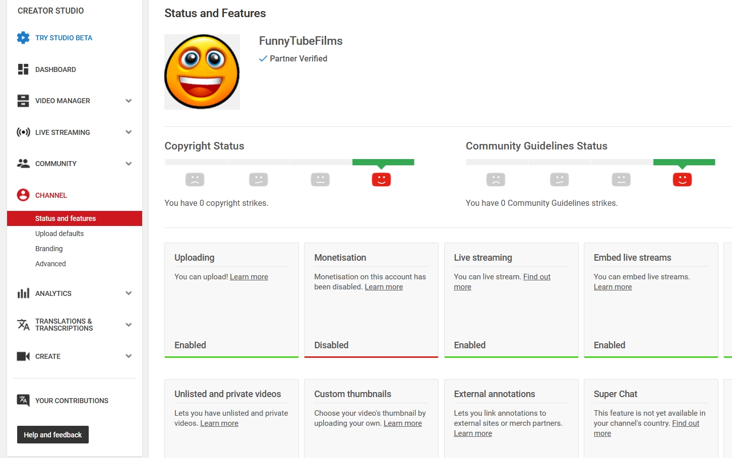This screenshot has width=732, height=458.
Task: Click the green Copyright Status bar segment
Action: point(383,162)
